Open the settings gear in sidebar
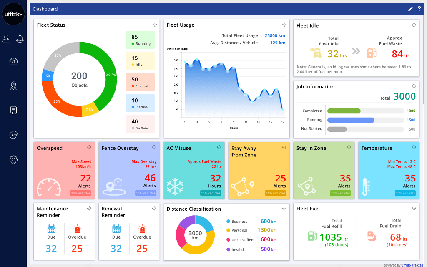The height and width of the screenshot is (267, 427). pyautogui.click(x=13, y=159)
